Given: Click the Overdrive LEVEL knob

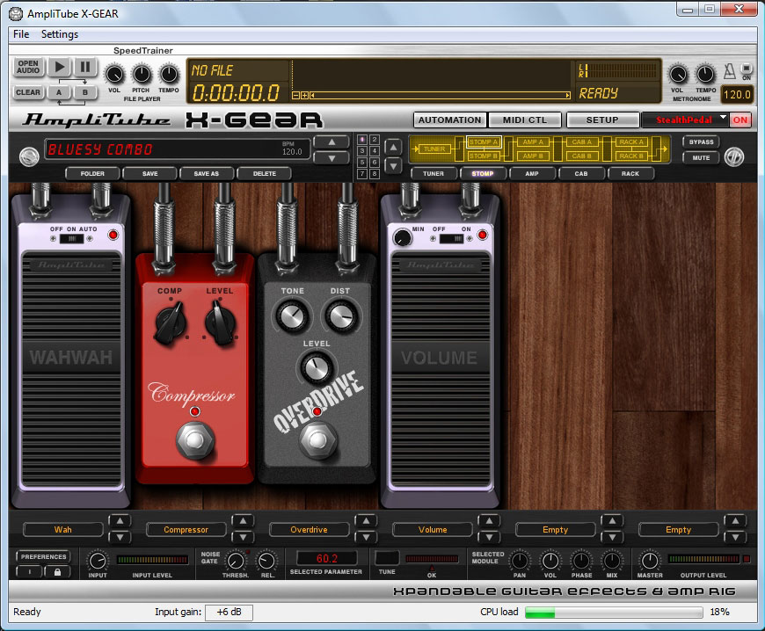Looking at the screenshot, I should 317,367.
